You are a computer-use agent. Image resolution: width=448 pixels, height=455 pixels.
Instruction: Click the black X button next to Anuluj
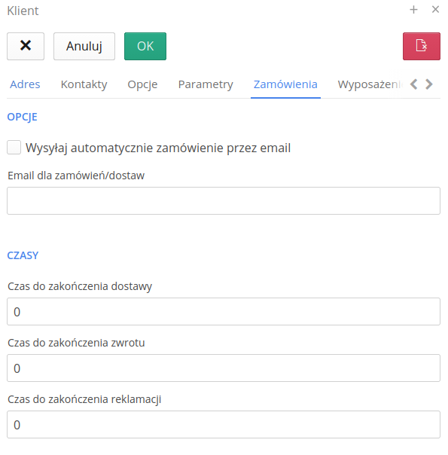(26, 46)
